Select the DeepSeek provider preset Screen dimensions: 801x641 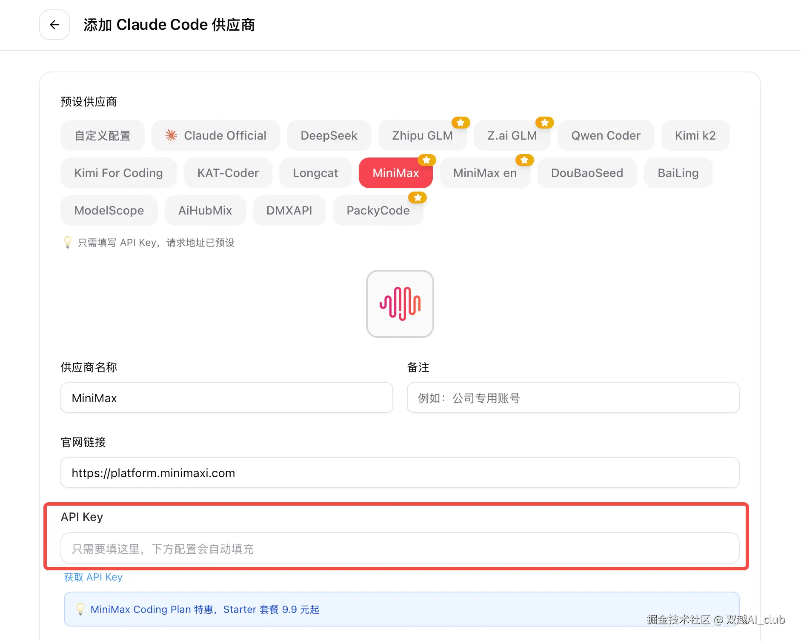coord(329,135)
